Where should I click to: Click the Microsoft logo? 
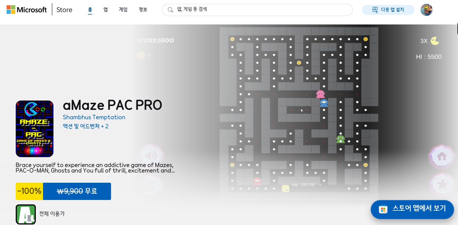point(27,10)
